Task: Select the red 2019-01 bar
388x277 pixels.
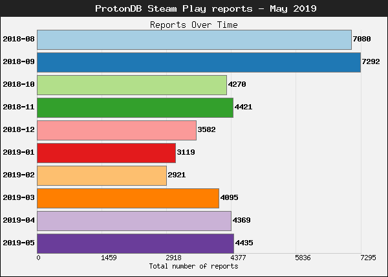Action: [107, 153]
